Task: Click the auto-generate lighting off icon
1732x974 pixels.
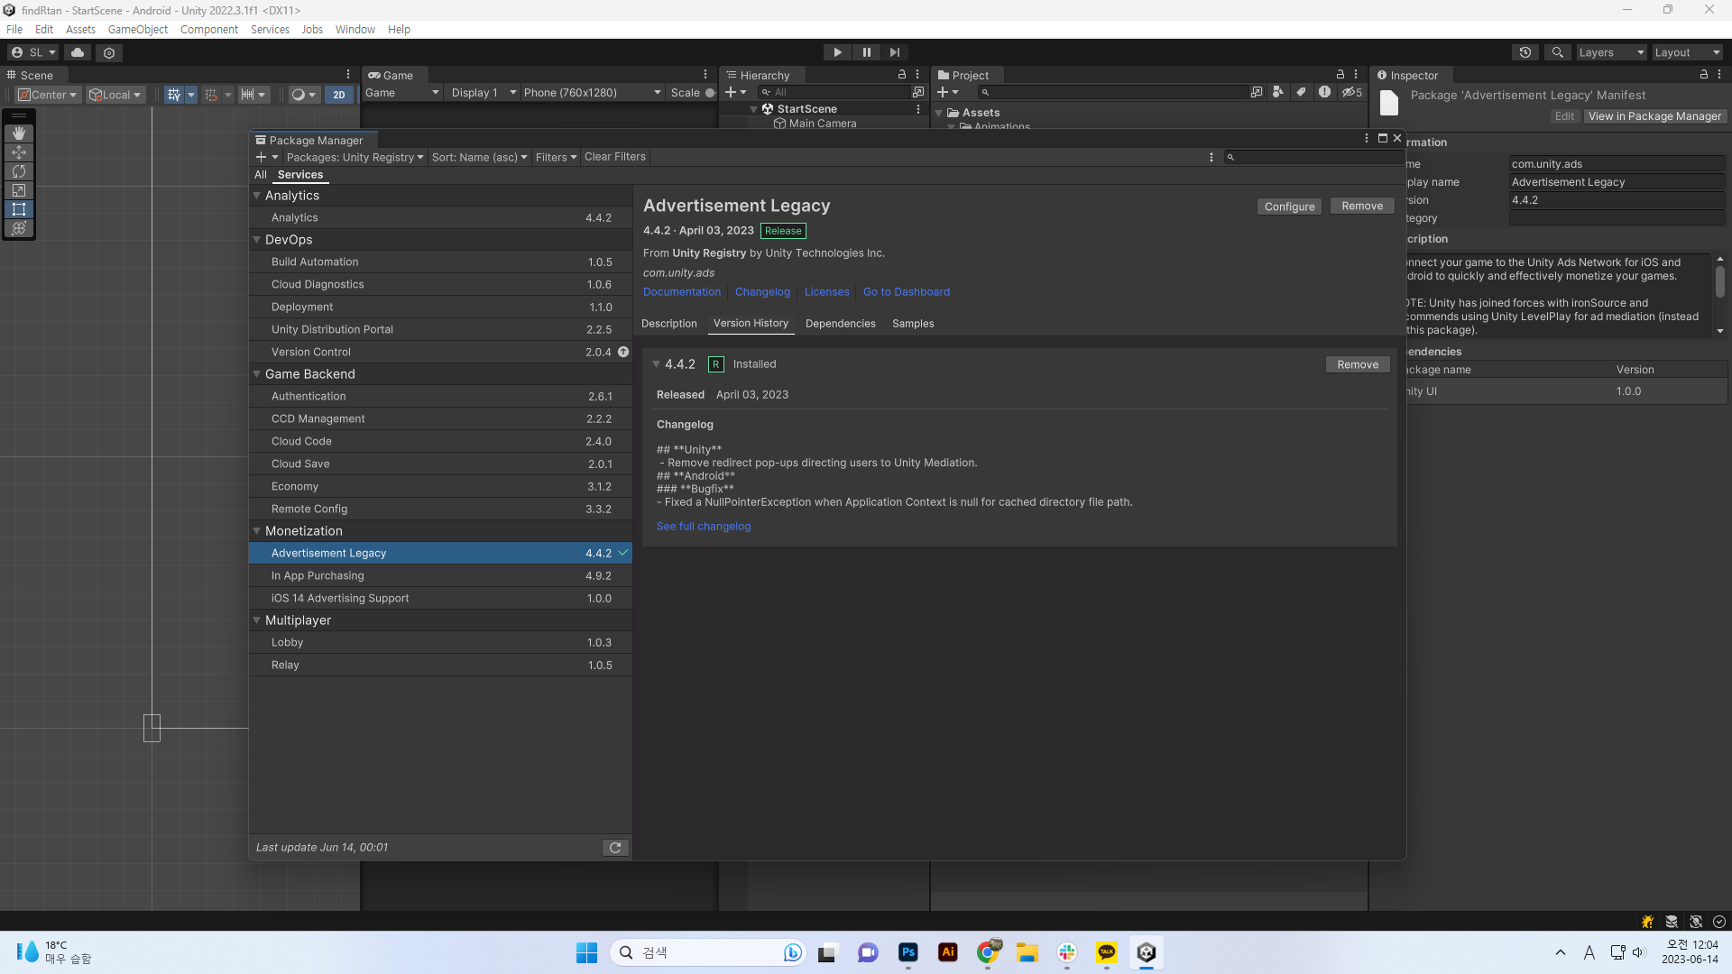Action: click(x=1696, y=922)
